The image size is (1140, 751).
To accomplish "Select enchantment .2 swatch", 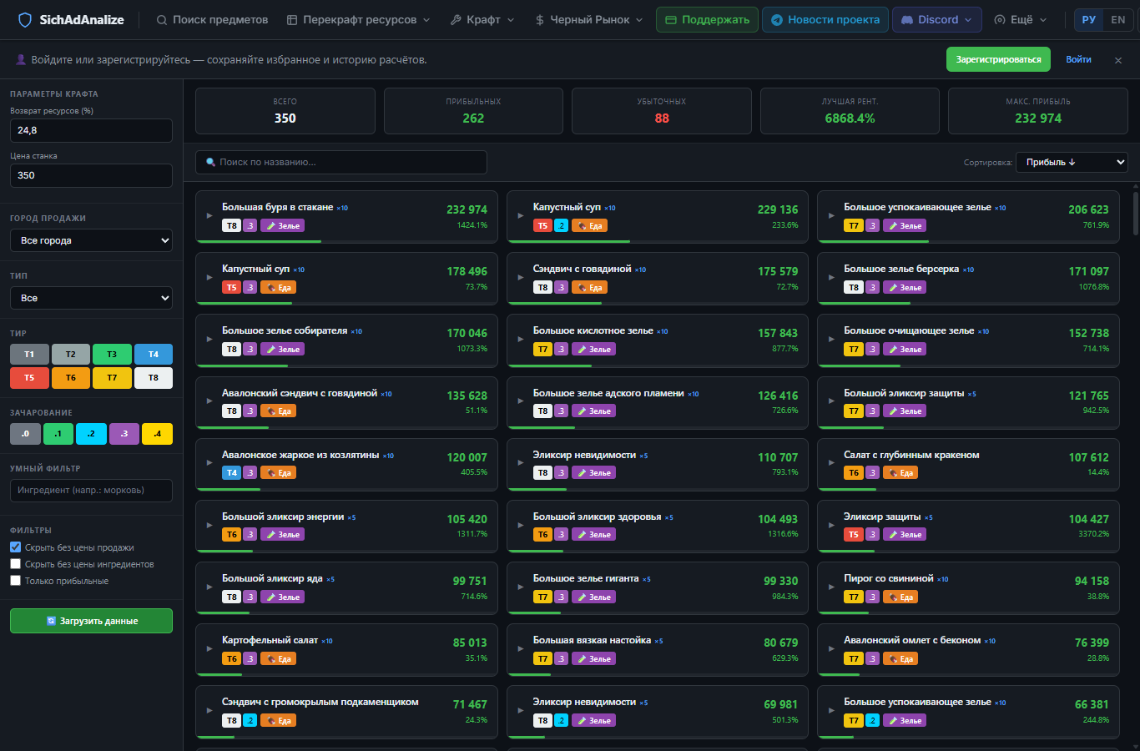I will (91, 434).
